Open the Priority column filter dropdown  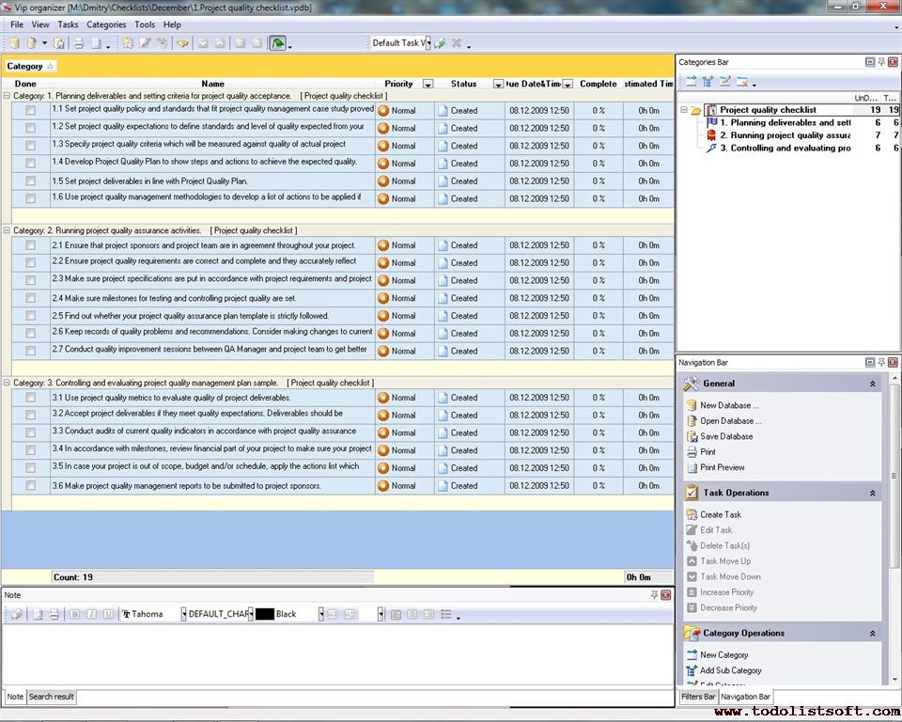428,84
